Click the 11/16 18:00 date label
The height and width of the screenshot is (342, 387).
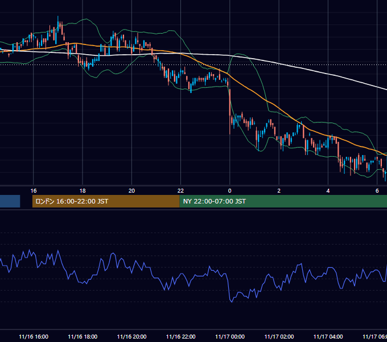point(83,336)
